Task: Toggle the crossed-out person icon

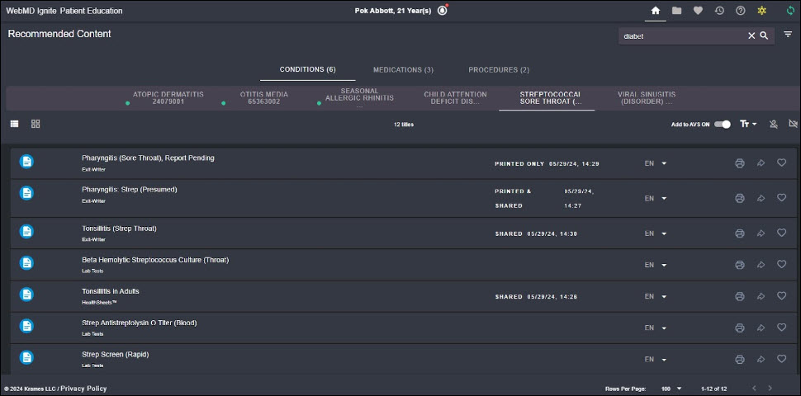Action: [x=774, y=124]
